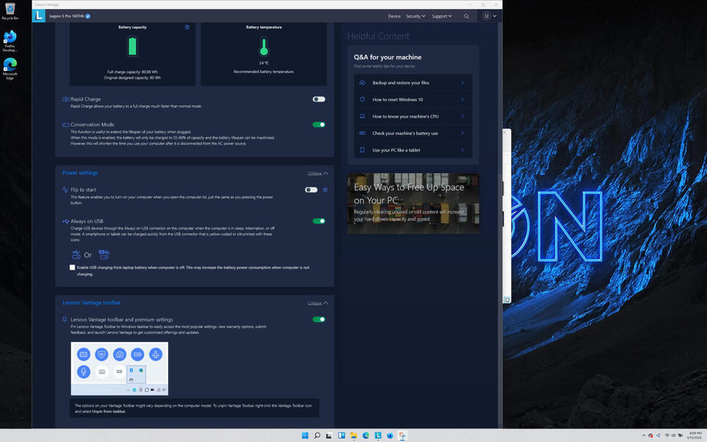Open taskbar Search
Viewport: 707px width, 442px height.
317,435
